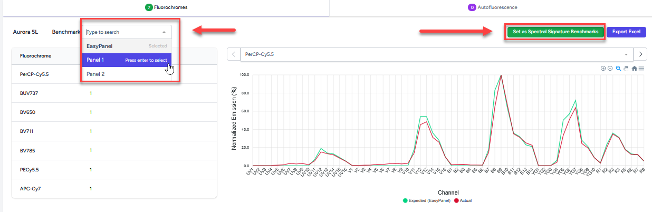Go to next fluorochrome with right arrow
Screen dimensions: 652x212
[x=640, y=54]
